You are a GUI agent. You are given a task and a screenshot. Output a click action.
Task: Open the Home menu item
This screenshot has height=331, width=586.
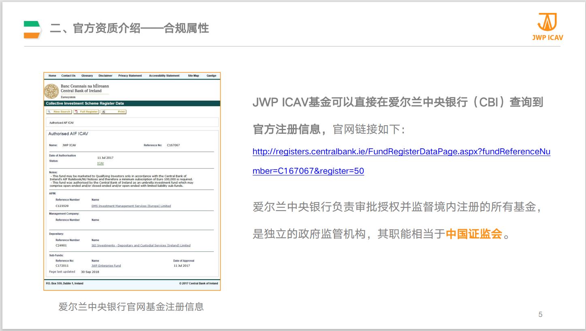point(52,76)
